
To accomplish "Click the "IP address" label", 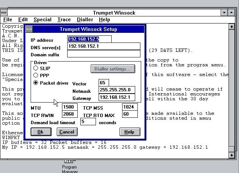I will pos(42,40).
